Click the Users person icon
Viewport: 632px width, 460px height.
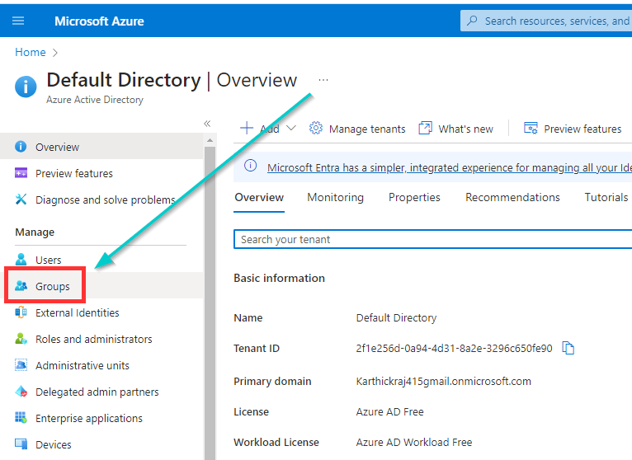click(21, 260)
